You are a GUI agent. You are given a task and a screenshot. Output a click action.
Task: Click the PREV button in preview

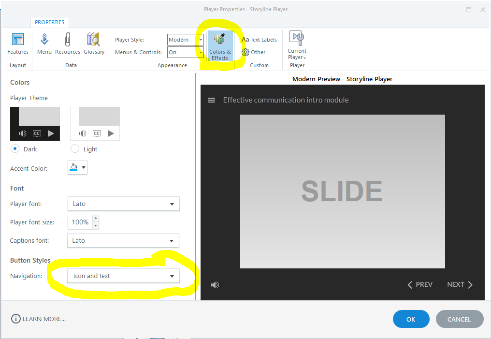(420, 284)
